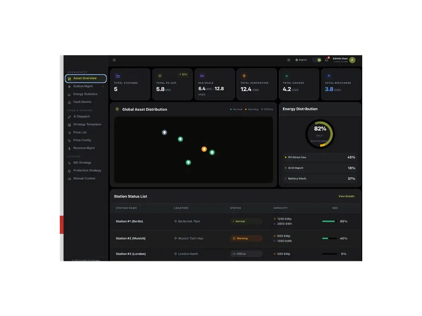Select Asset Overview in sidebar
Image resolution: width=422 pixels, height=316 pixels.
pos(86,78)
